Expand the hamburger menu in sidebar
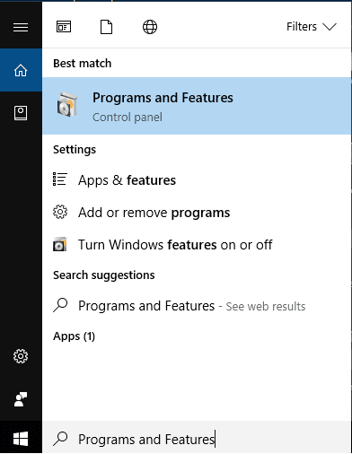Image resolution: width=352 pixels, height=454 pixels. coord(21,27)
